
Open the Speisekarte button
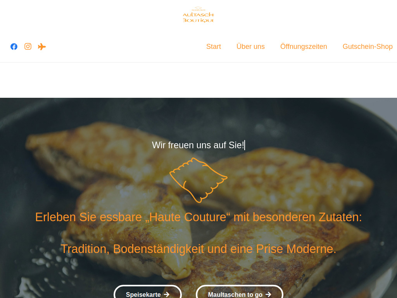(148, 293)
